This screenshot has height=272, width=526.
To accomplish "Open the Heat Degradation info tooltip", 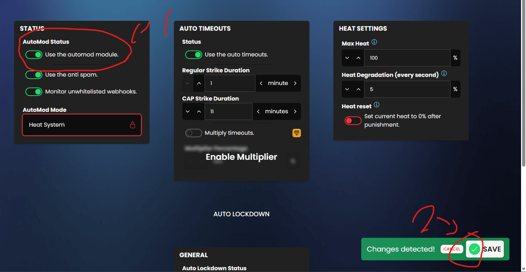I will 444,73.
